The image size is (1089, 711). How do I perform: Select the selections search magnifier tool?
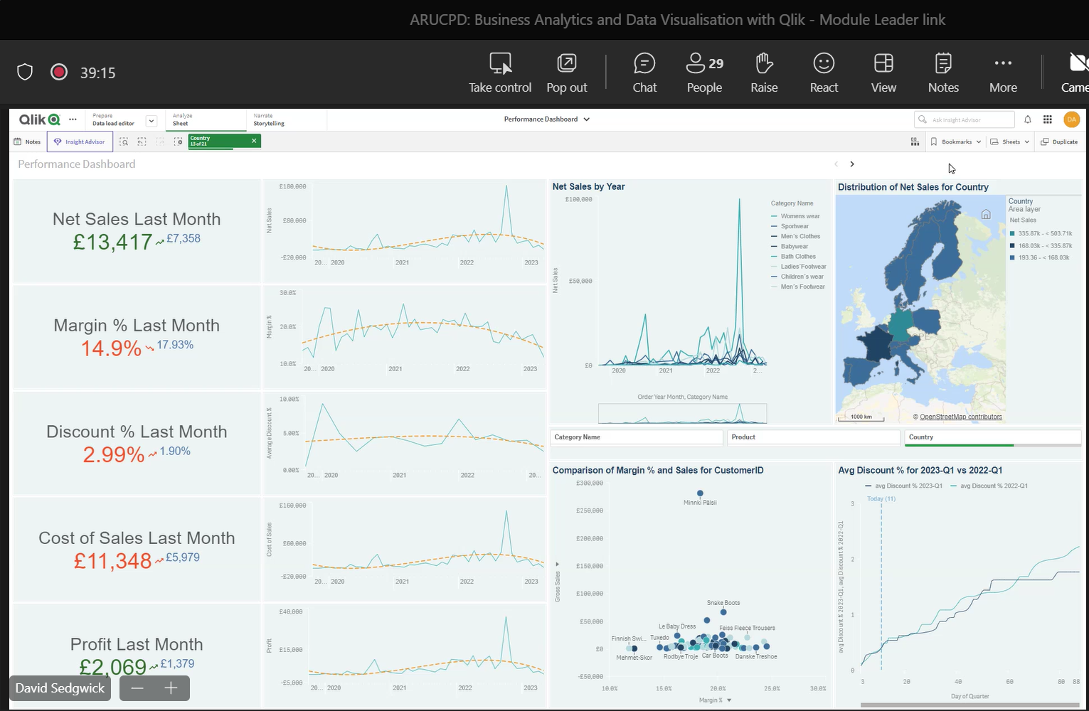[x=124, y=141]
